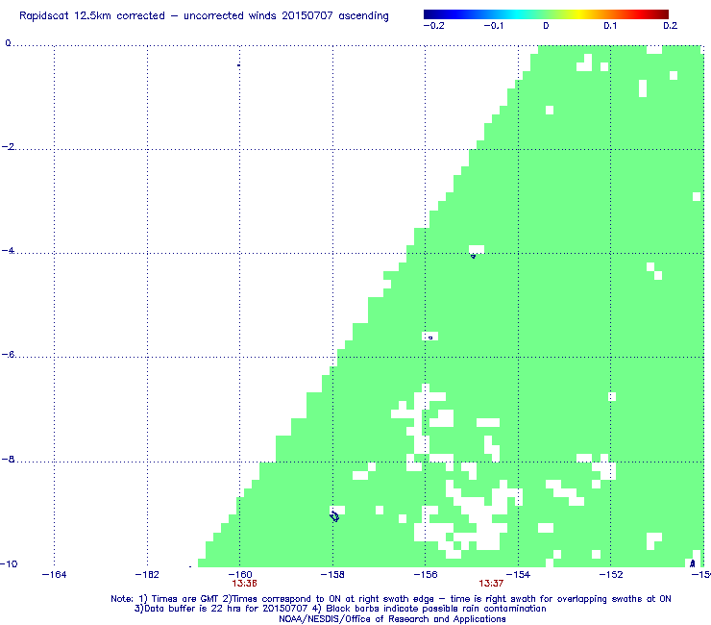Click the '-8' latitude axis label
Viewport: 711px width, 625px height.
8,459
